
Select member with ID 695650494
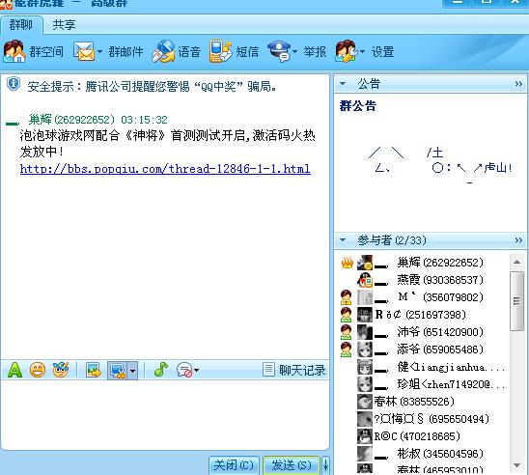point(423,419)
